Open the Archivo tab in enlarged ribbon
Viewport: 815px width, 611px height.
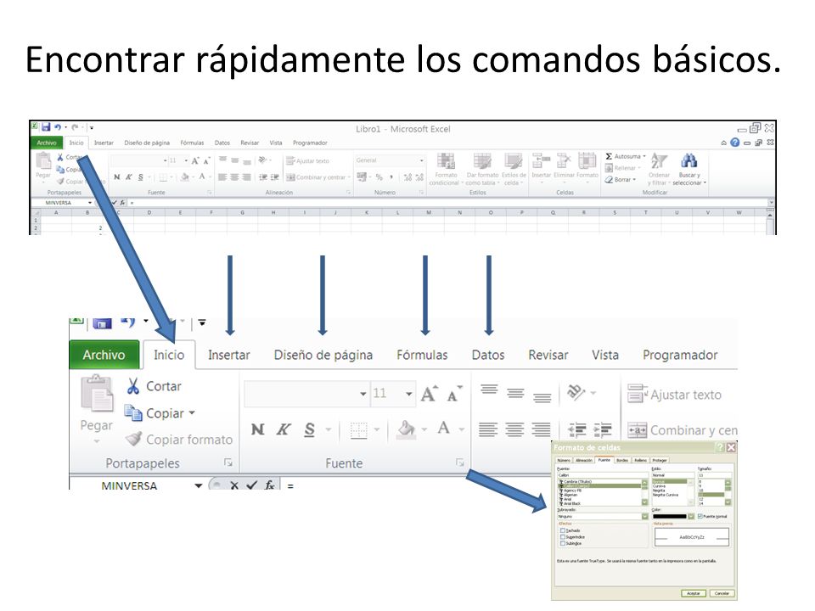pyautogui.click(x=104, y=355)
